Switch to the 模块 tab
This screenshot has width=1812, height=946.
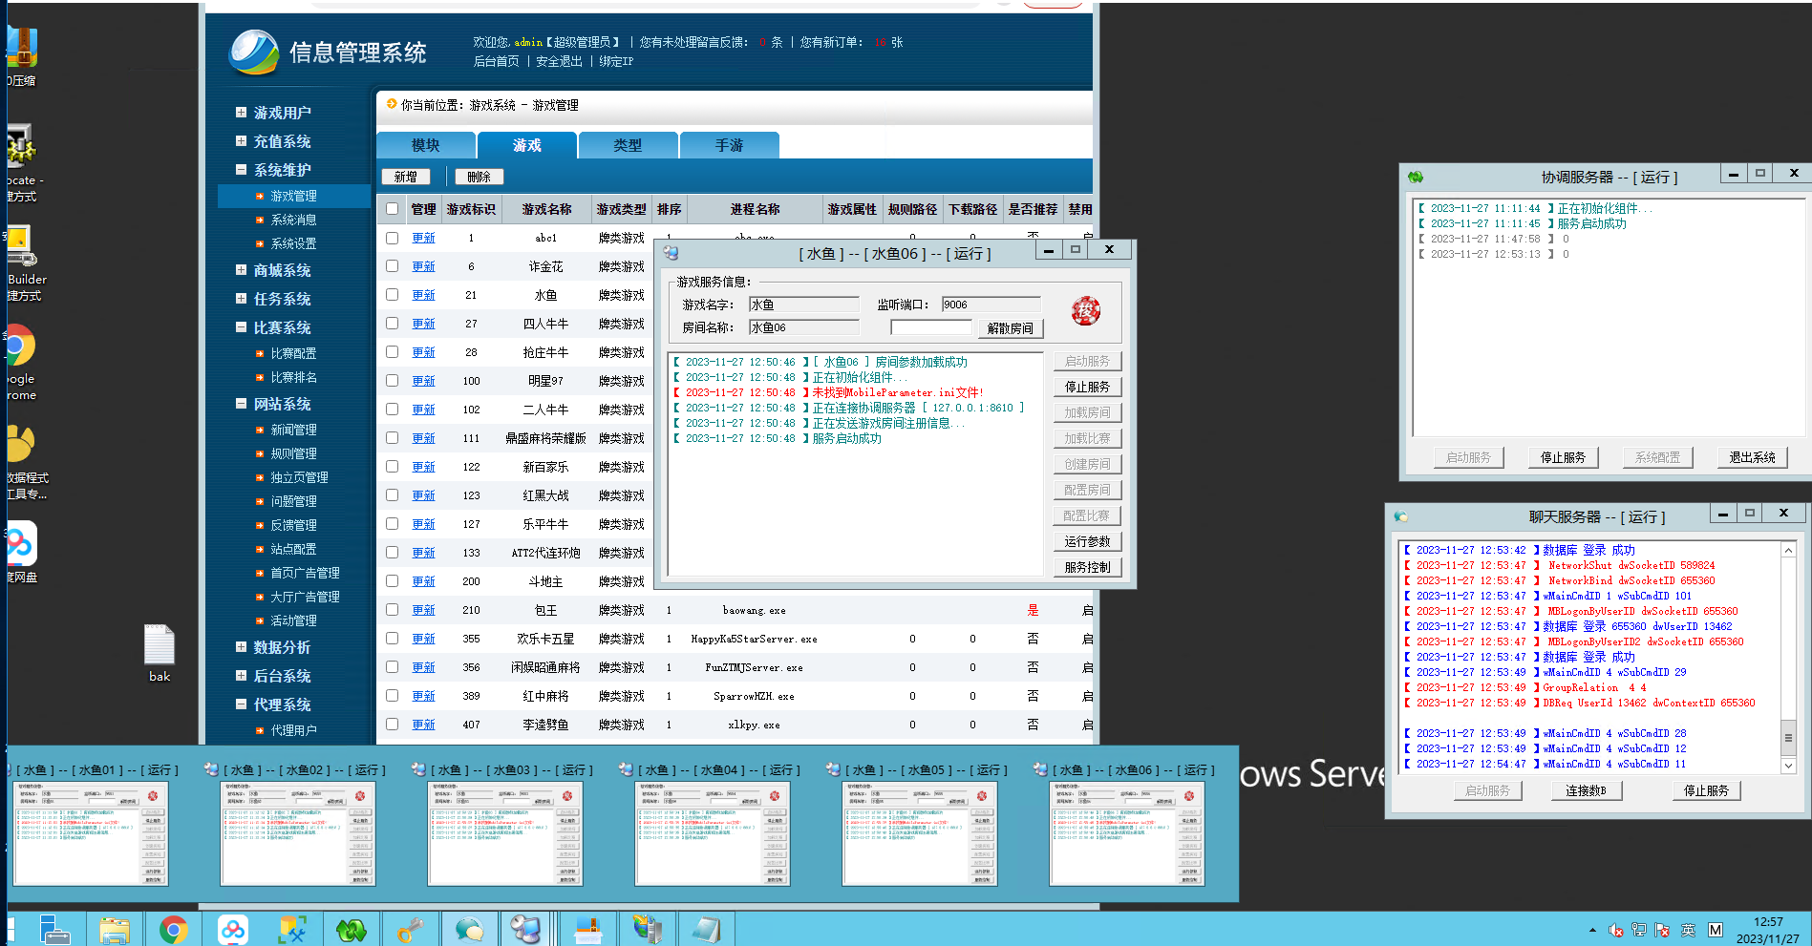pos(426,145)
